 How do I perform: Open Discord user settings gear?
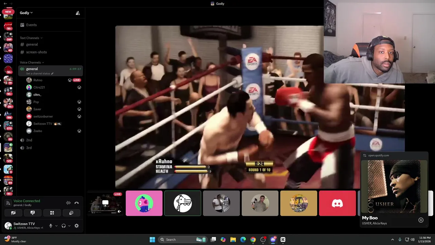(76, 226)
